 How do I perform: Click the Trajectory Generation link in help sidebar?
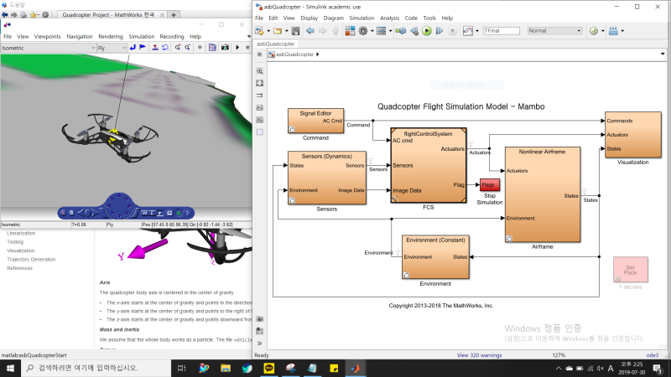click(x=31, y=260)
